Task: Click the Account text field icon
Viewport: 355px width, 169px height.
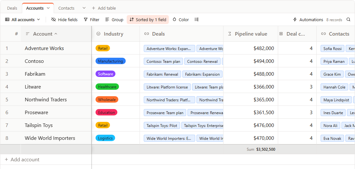Action: (28, 34)
